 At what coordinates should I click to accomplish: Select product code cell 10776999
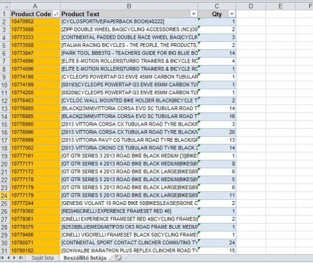pos(35,140)
